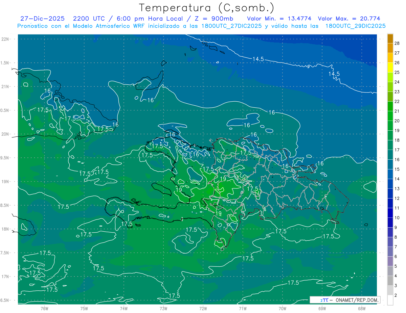This screenshot has height=313, width=406.
Task: Click the 22N latitude axis label
Action: pos(9,39)
